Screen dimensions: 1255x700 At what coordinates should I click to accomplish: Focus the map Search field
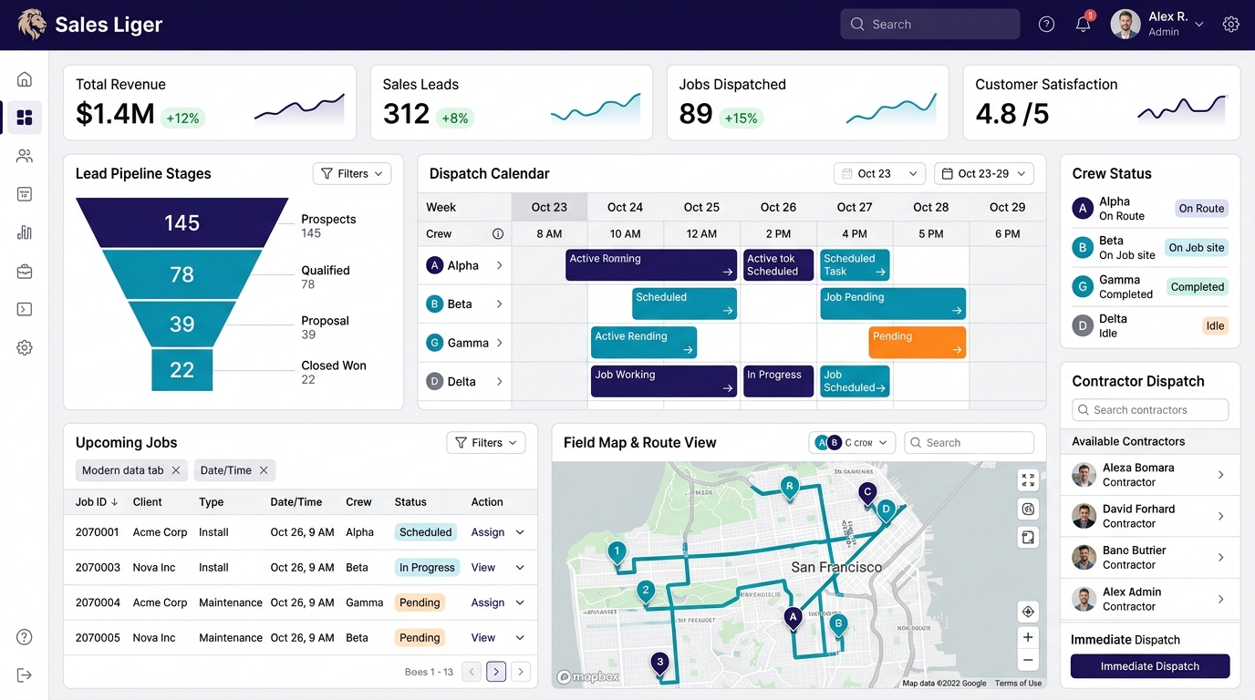point(970,442)
